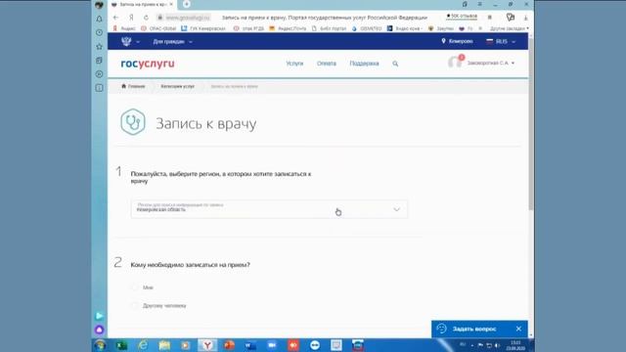Open File Explorer folder in taskbar
This screenshot has height=352, width=626.
(x=164, y=345)
